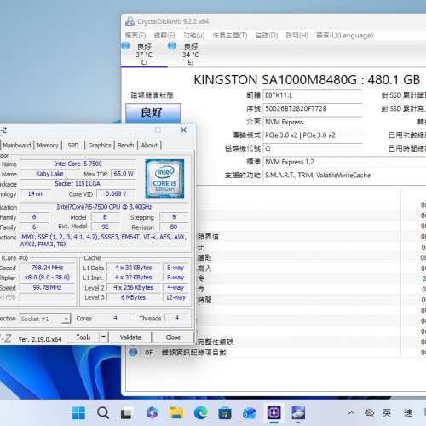426x426 pixels.
Task: Open the Language menu in CrystalDiskInfo
Action: (345, 36)
